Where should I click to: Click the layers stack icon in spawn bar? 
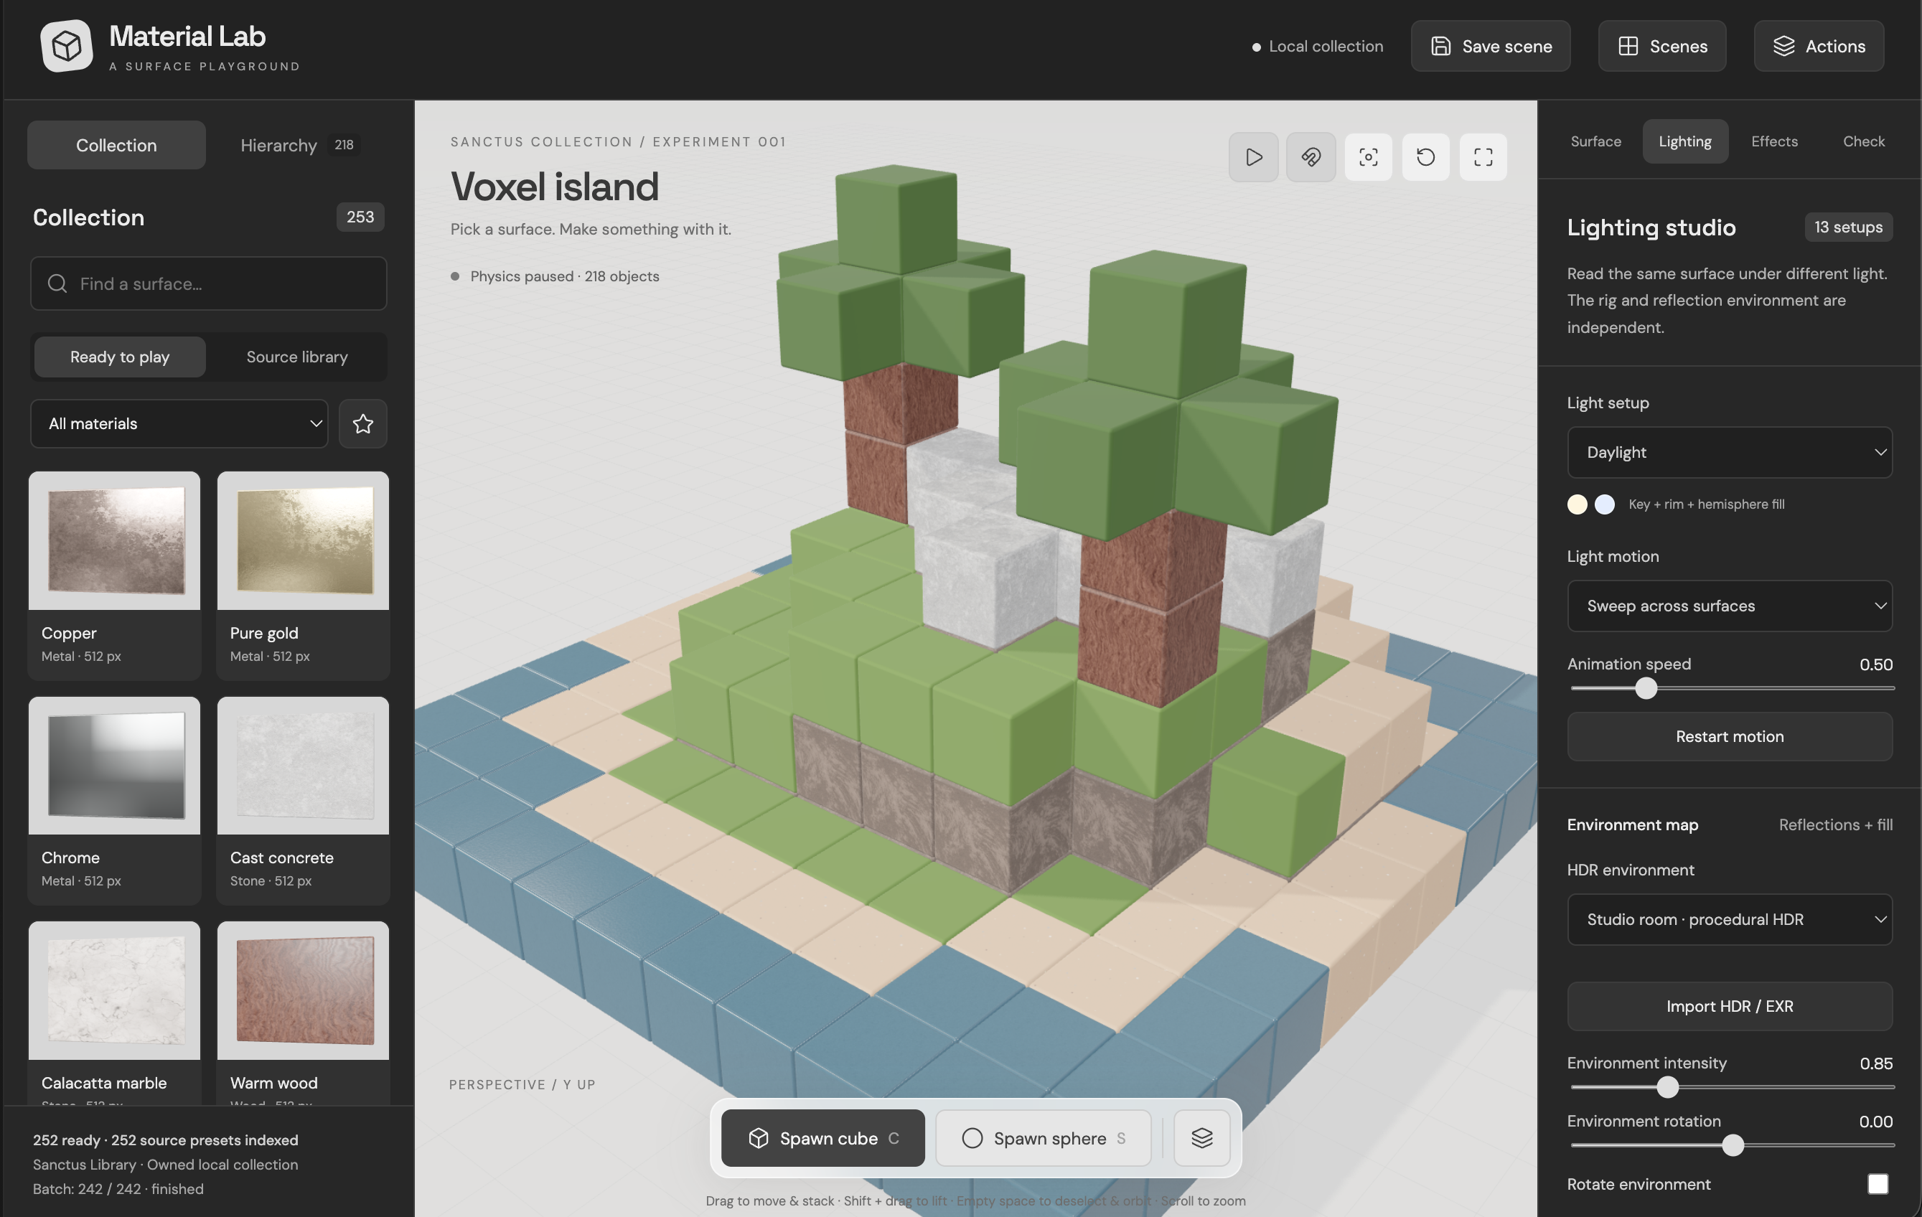pos(1201,1137)
